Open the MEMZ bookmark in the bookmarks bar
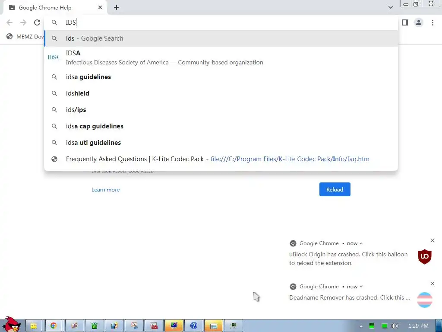The image size is (442, 332). pos(25,36)
